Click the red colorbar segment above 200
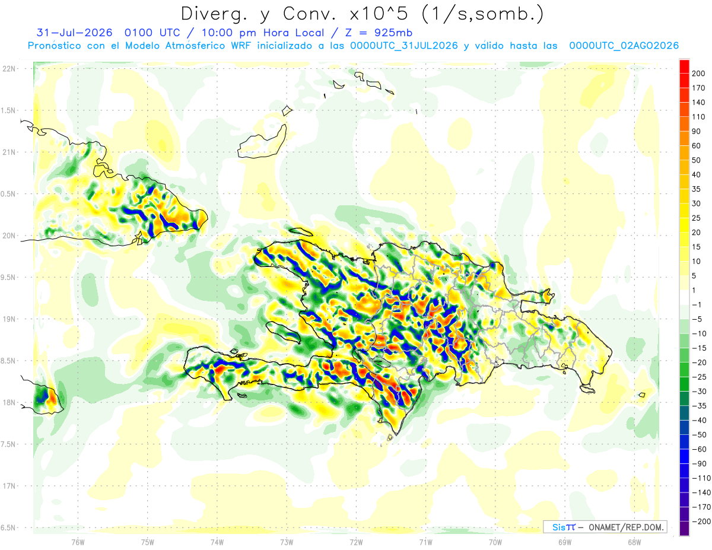Screen dimensions: 712x550 [x=684, y=66]
